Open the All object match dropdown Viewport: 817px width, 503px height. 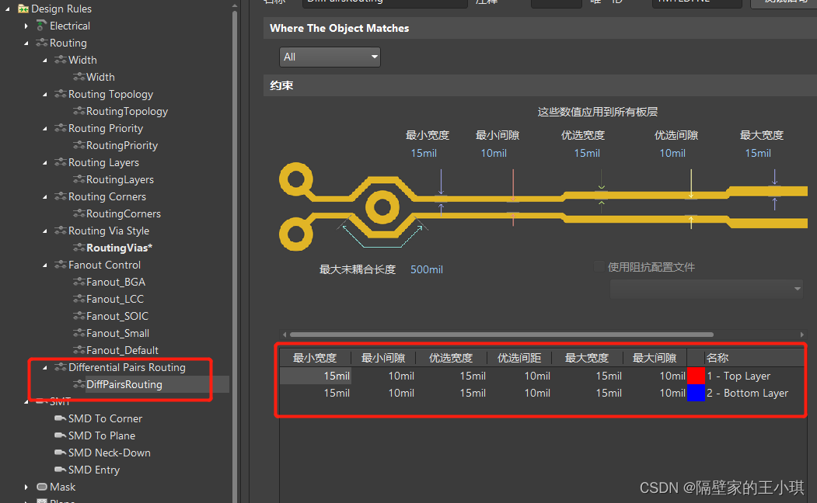click(x=330, y=57)
